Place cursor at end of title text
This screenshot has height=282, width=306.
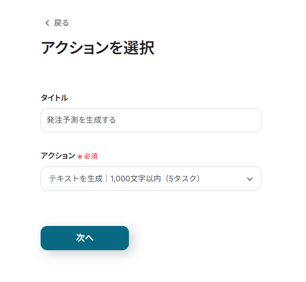116,120
